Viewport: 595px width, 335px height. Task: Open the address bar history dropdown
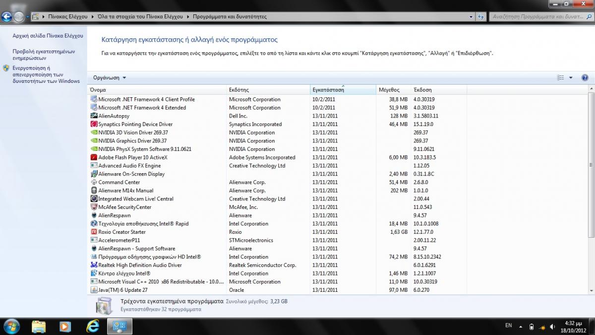(x=471, y=16)
